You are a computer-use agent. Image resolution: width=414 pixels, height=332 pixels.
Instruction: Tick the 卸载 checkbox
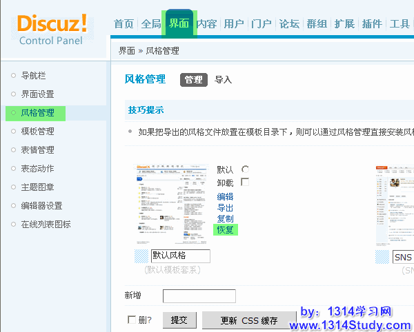(245, 183)
